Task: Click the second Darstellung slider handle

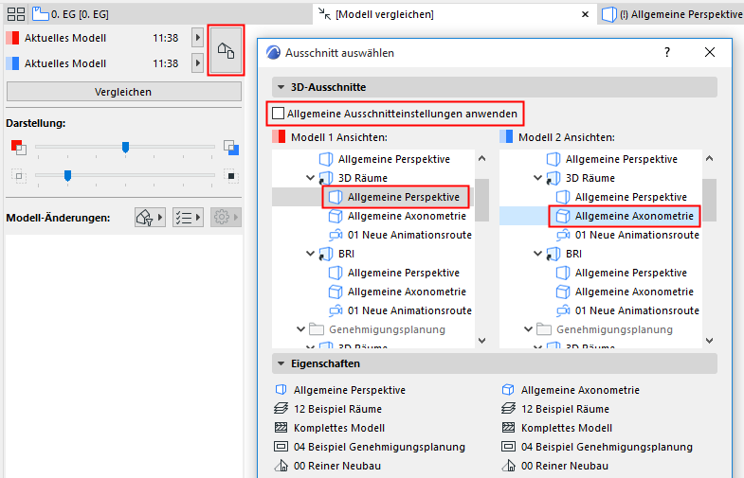Action: 68,176
